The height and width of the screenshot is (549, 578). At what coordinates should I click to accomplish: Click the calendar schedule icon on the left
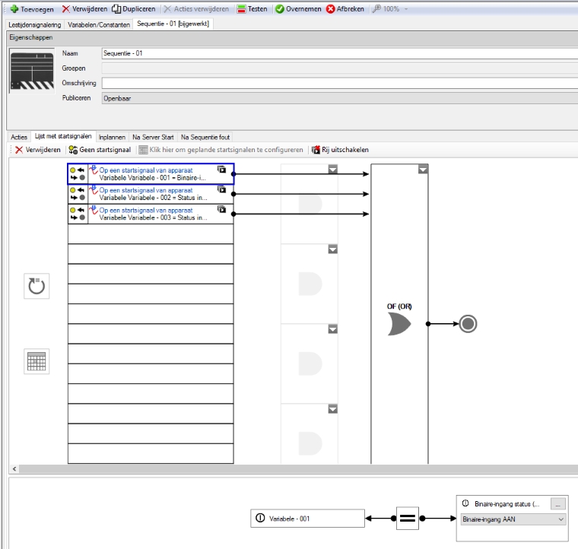coord(37,361)
